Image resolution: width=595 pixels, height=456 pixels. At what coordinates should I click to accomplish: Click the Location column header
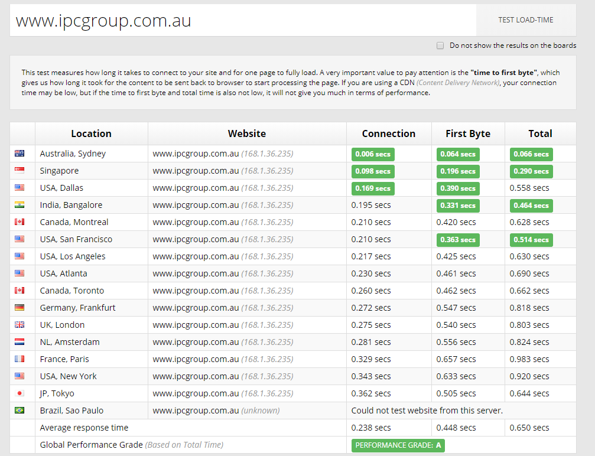[92, 133]
